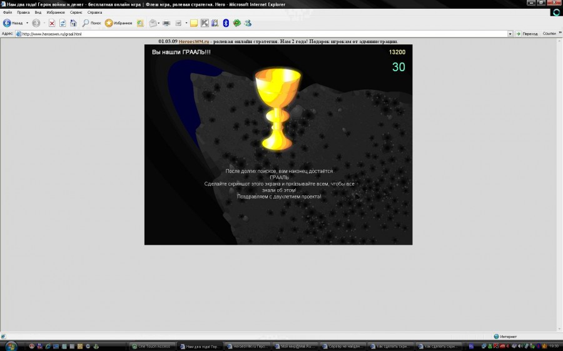Expand the Edit button dropdown arrow
Screen dimensions: 563x351
point(186,23)
